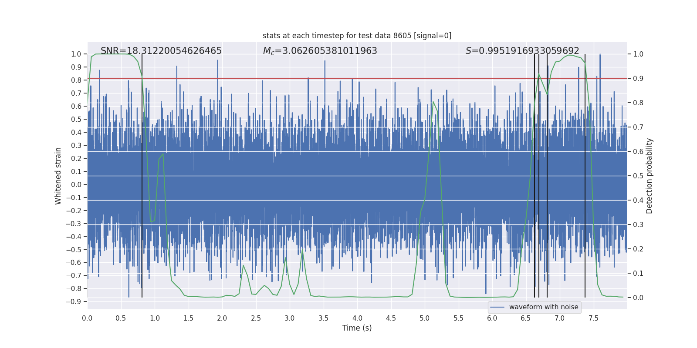This screenshot has height=348, width=697.
Task: Click the 6.5 tick label on the Time axis
Action: (x=526, y=318)
